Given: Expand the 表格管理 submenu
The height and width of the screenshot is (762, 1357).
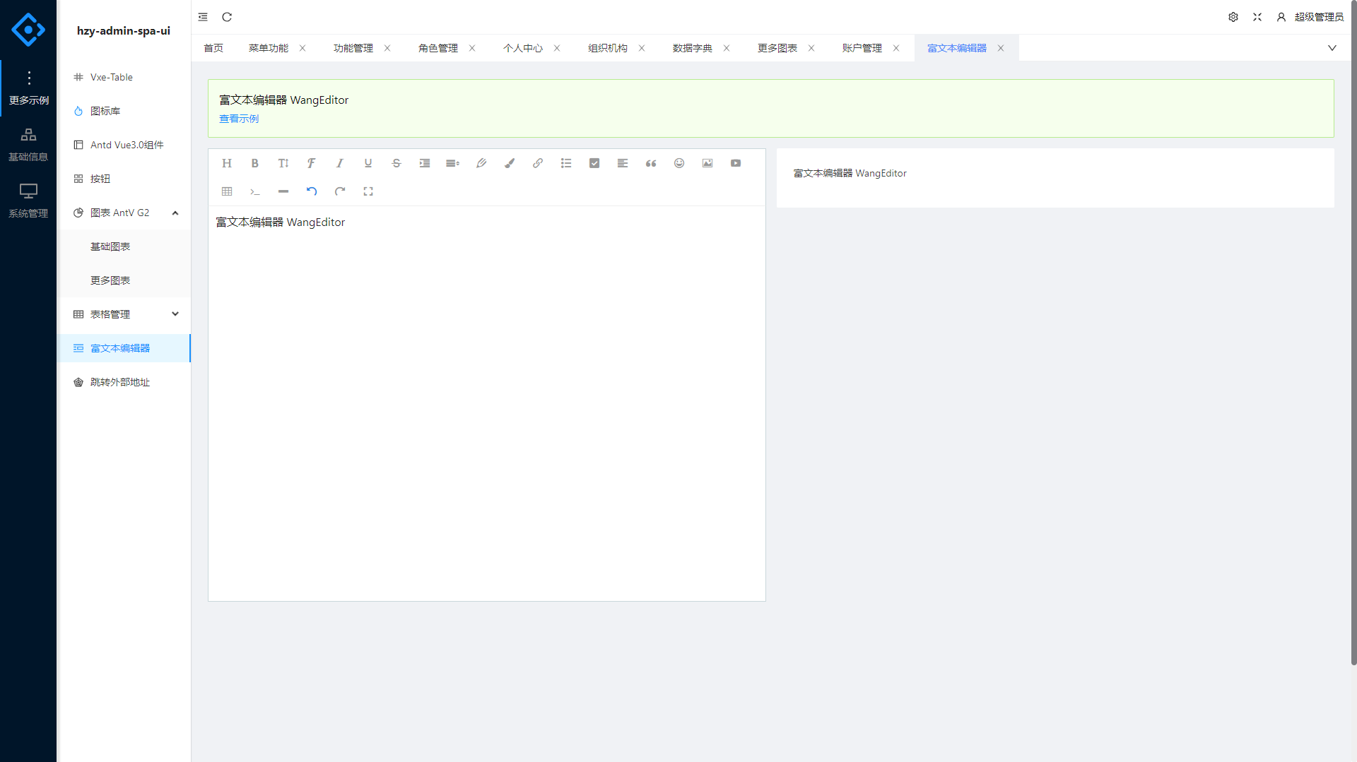Looking at the screenshot, I should pyautogui.click(x=175, y=314).
